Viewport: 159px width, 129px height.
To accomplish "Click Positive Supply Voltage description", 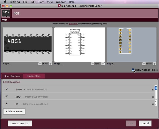I will [37, 97].
